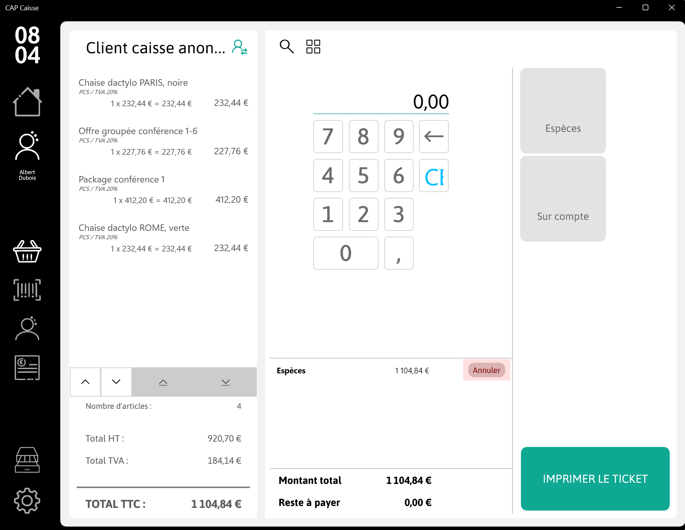Select Offre groupée conférence 1-6 line
This screenshot has width=685, height=530.
[163, 141]
